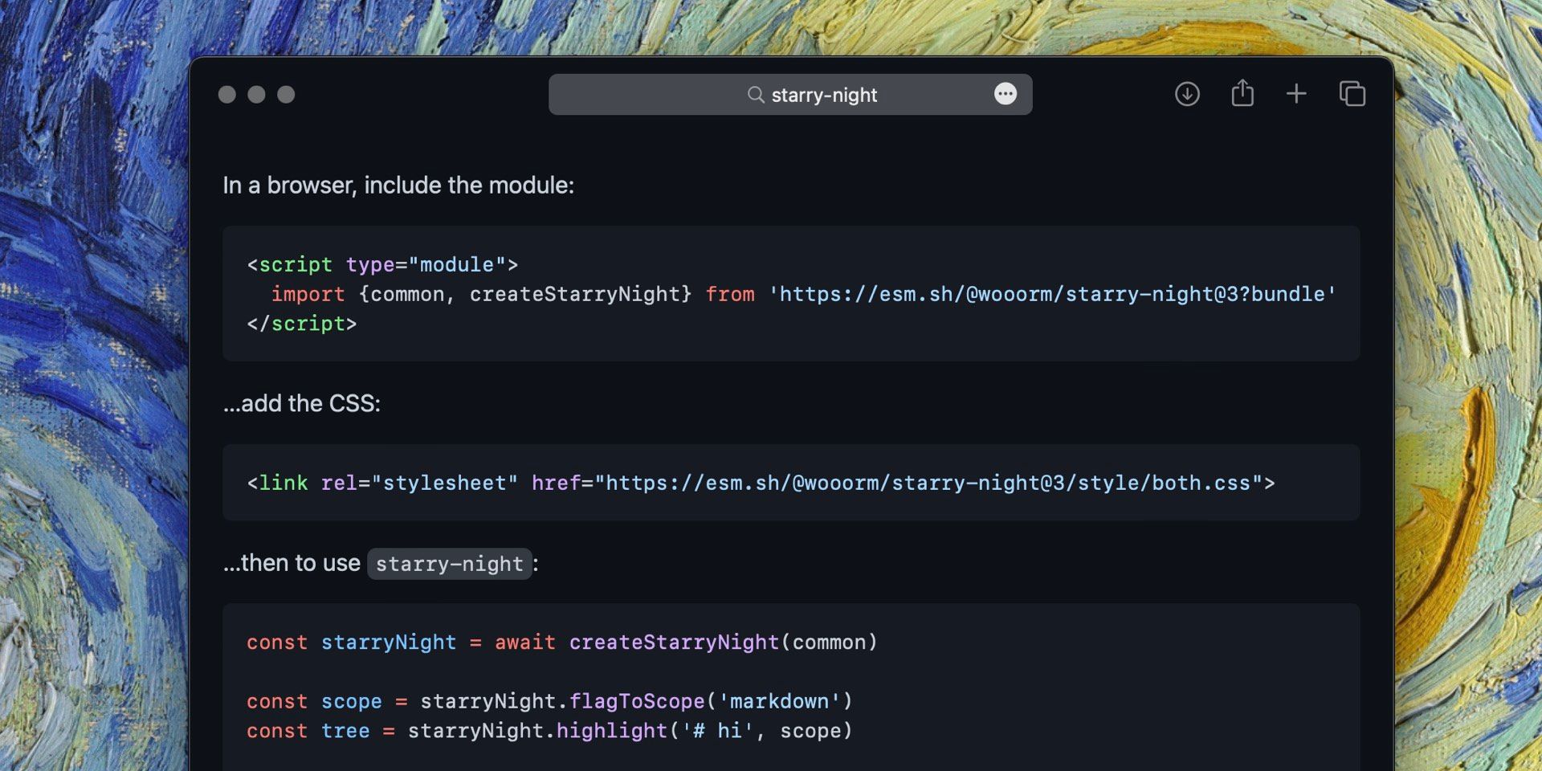Click the magnifying glass in the address bar

point(756,95)
